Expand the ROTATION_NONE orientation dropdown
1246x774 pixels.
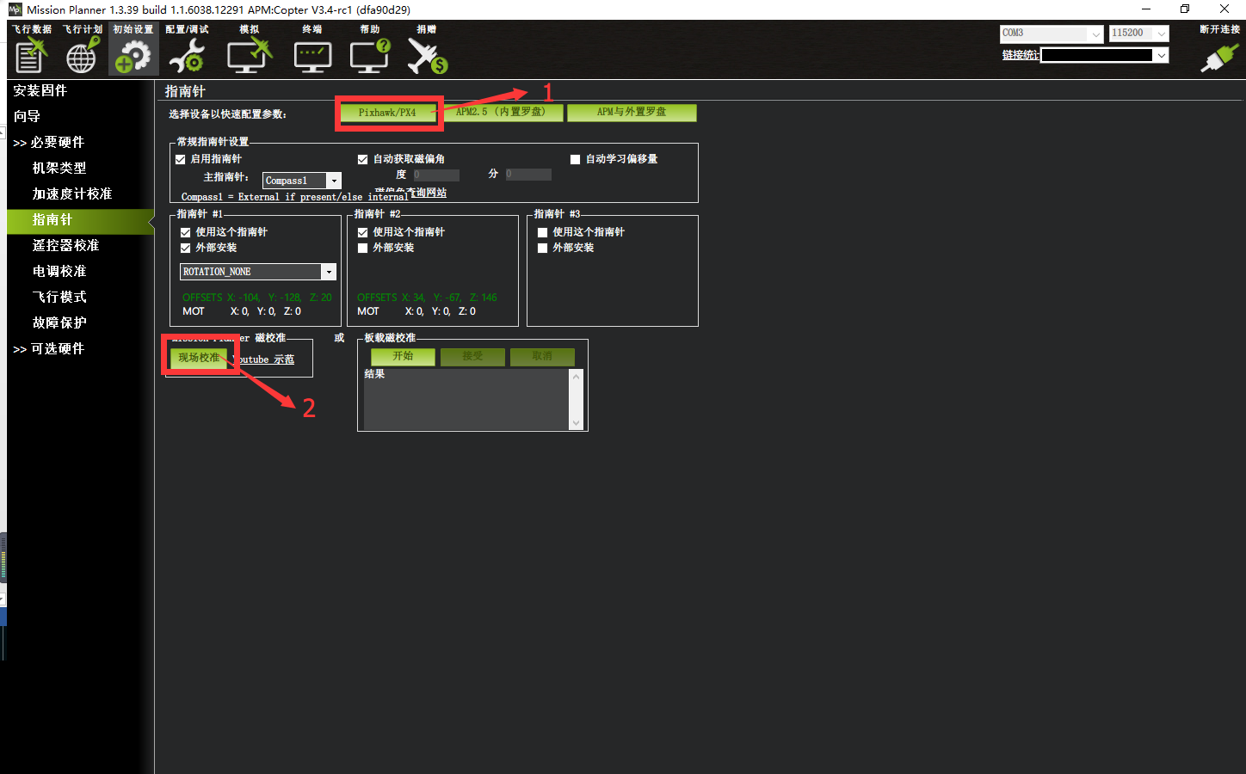(x=328, y=272)
